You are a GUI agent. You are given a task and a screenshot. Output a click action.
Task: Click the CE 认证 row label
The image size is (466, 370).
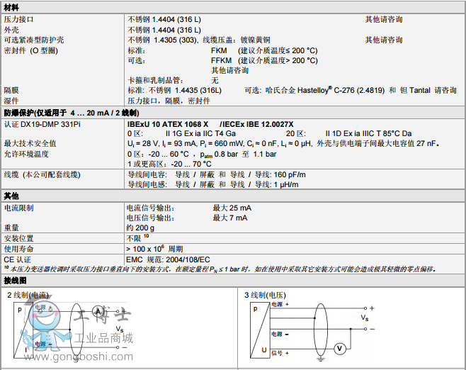click(x=19, y=259)
